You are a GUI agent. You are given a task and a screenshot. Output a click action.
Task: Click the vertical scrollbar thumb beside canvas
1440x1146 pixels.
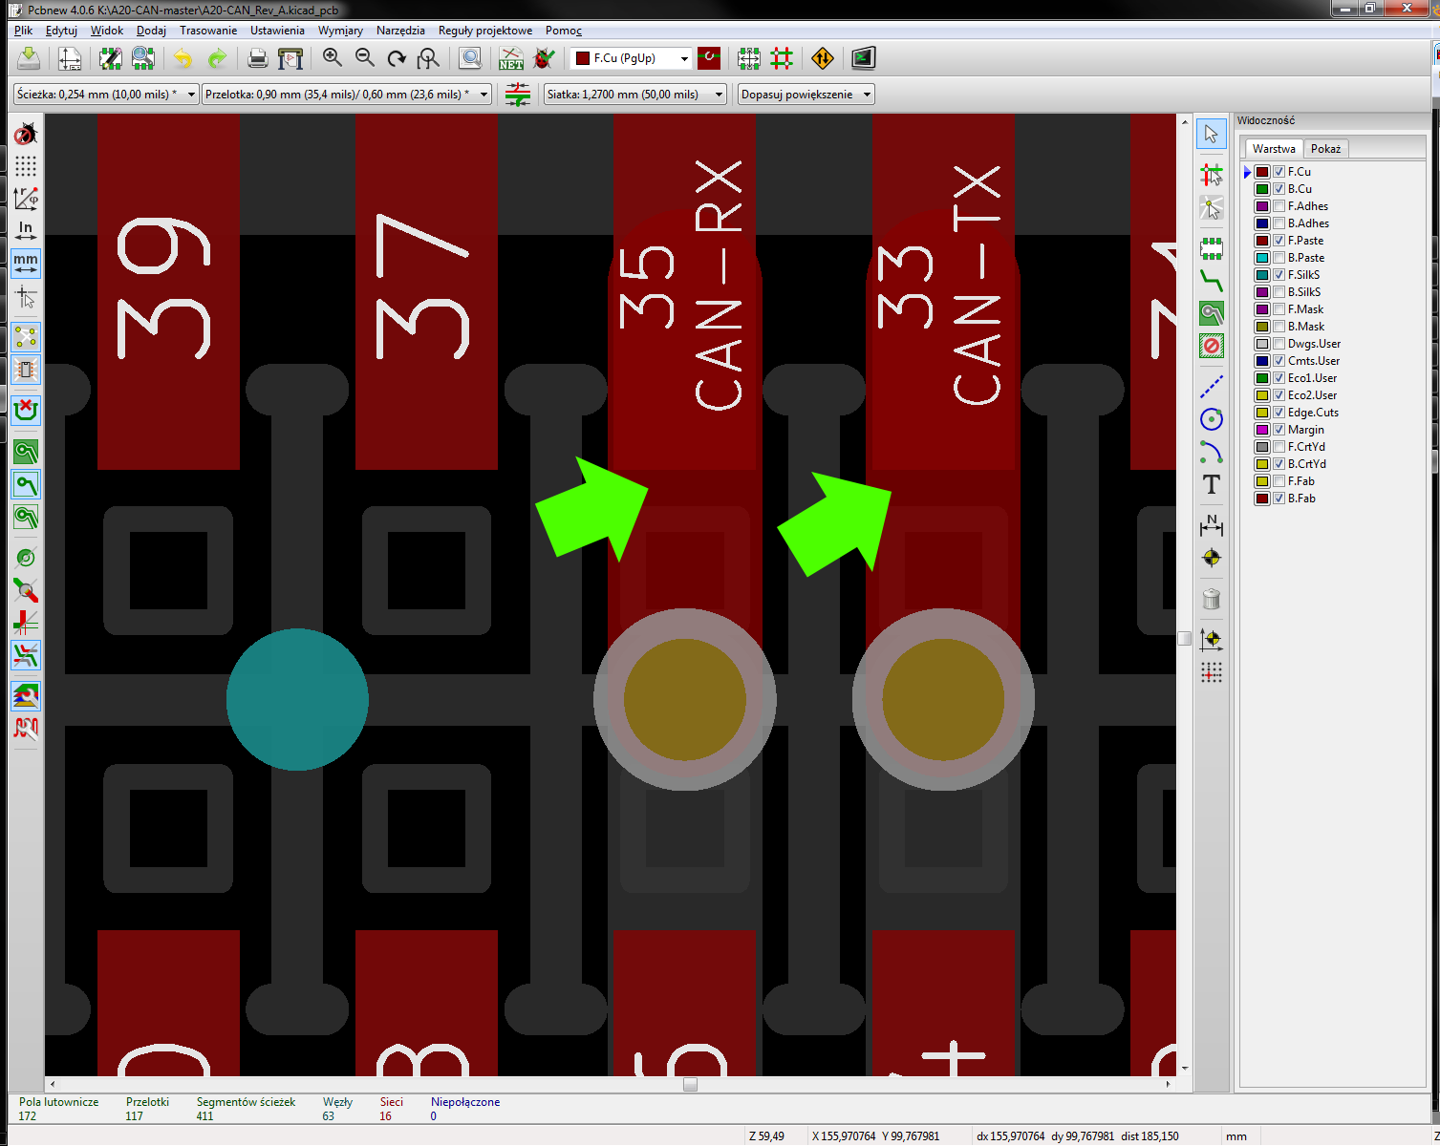coord(1185,638)
